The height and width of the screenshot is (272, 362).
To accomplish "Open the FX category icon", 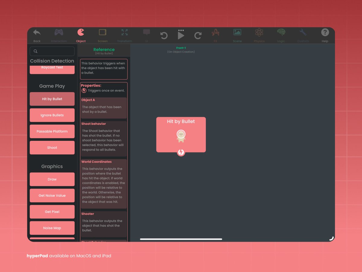I will (215, 32).
